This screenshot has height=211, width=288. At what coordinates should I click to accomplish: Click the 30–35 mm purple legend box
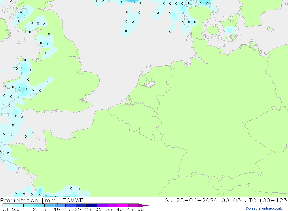[102, 205]
